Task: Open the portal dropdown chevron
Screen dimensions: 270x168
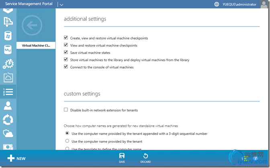Action: point(61,5)
